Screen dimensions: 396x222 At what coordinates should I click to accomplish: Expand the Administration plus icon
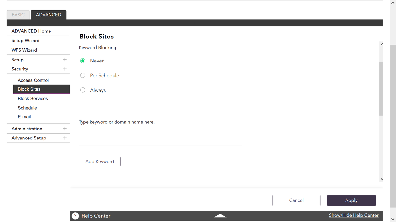coord(65,129)
